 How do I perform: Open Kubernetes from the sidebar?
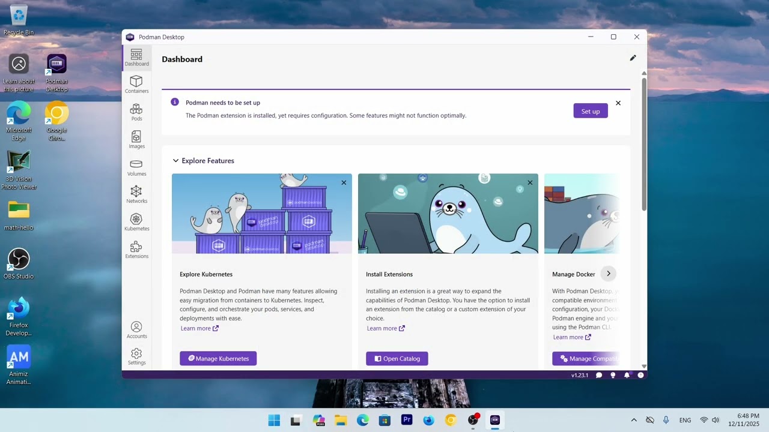136,223
